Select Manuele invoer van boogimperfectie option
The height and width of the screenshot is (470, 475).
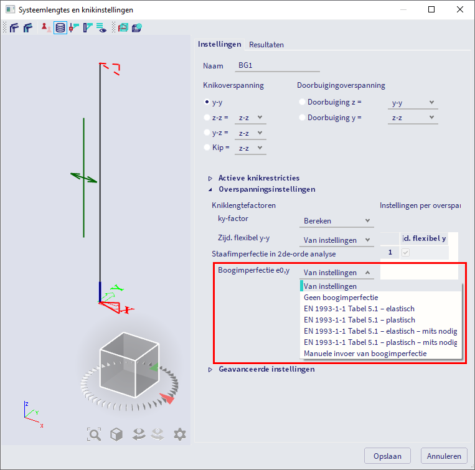pyautogui.click(x=365, y=354)
